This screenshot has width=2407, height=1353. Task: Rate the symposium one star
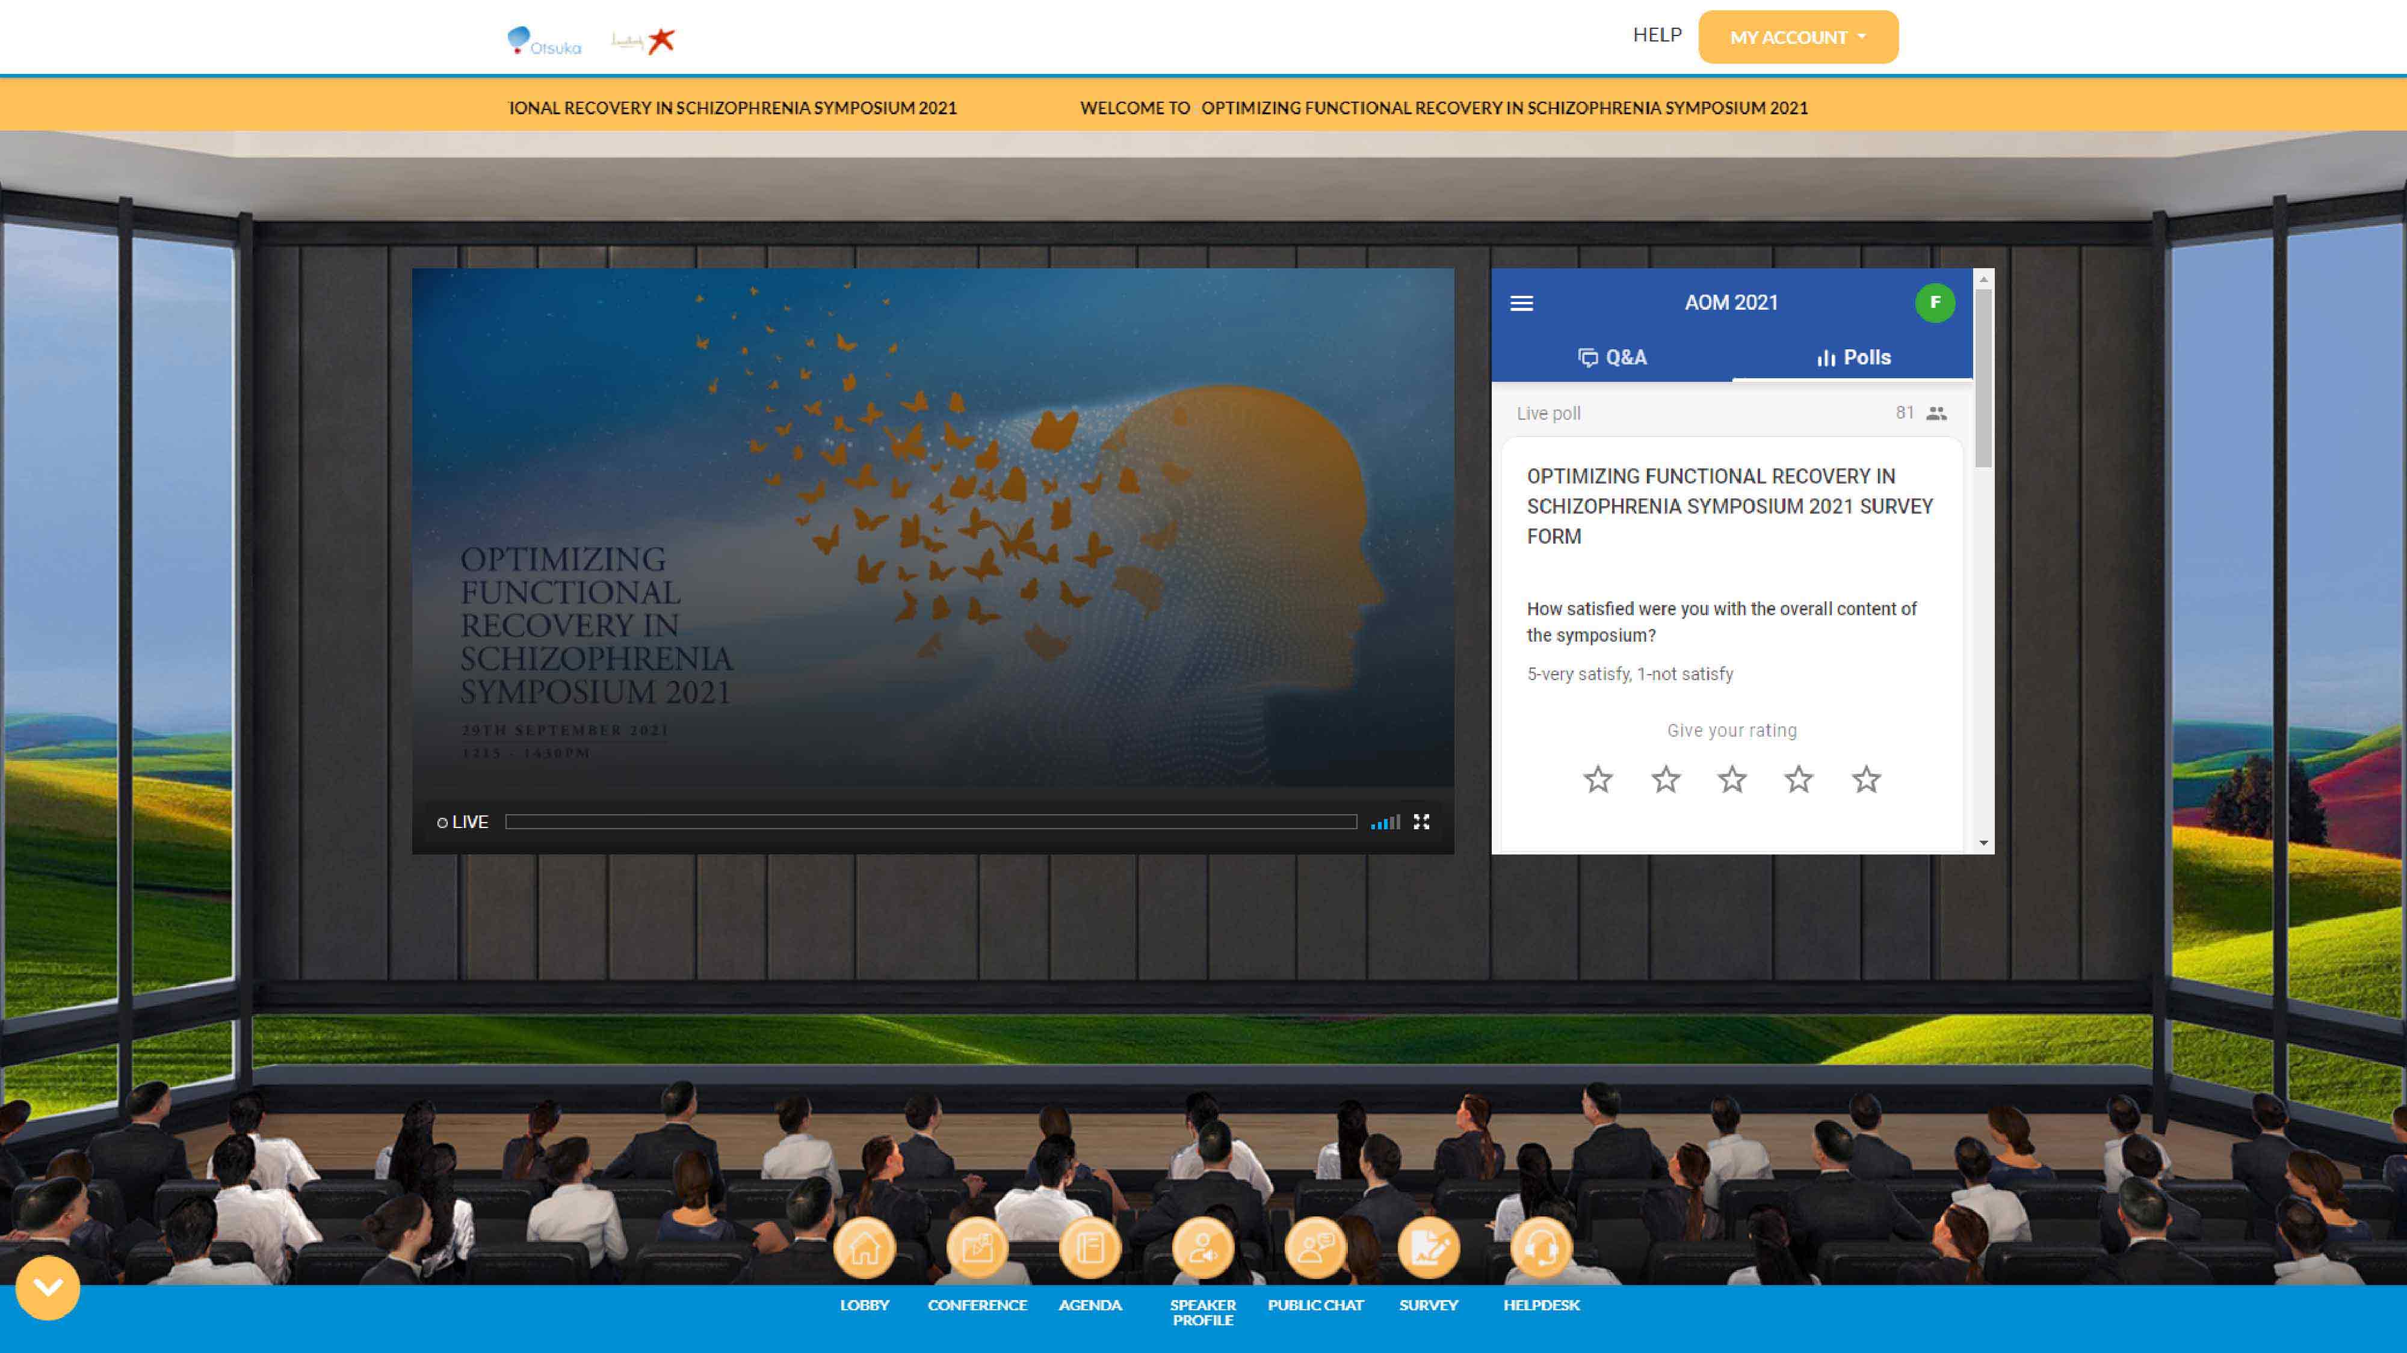(x=1598, y=780)
